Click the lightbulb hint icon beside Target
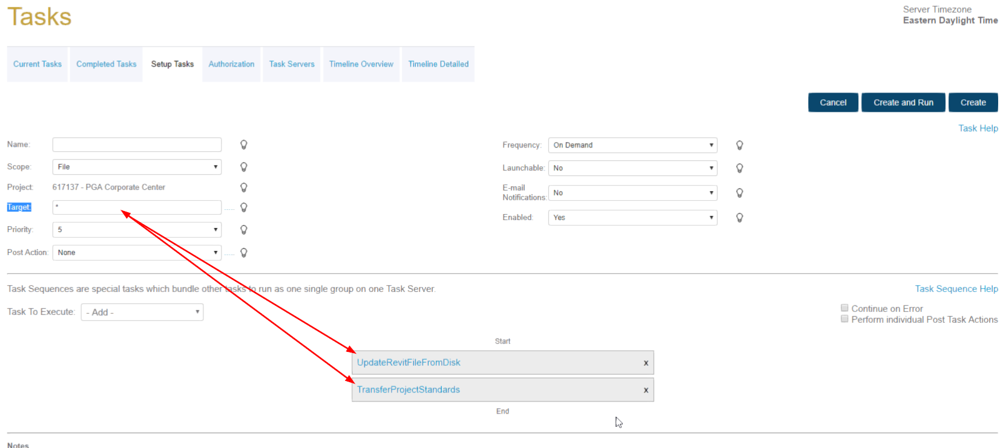This screenshot has width=1003, height=448. 244,207
